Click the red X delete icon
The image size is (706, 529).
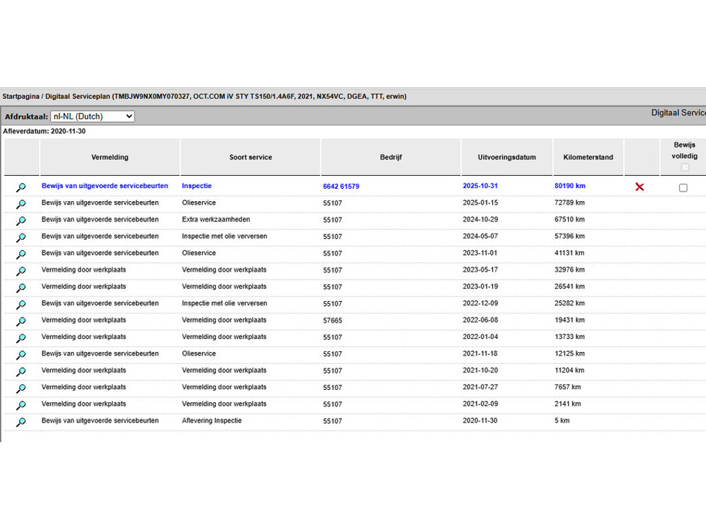coord(639,187)
